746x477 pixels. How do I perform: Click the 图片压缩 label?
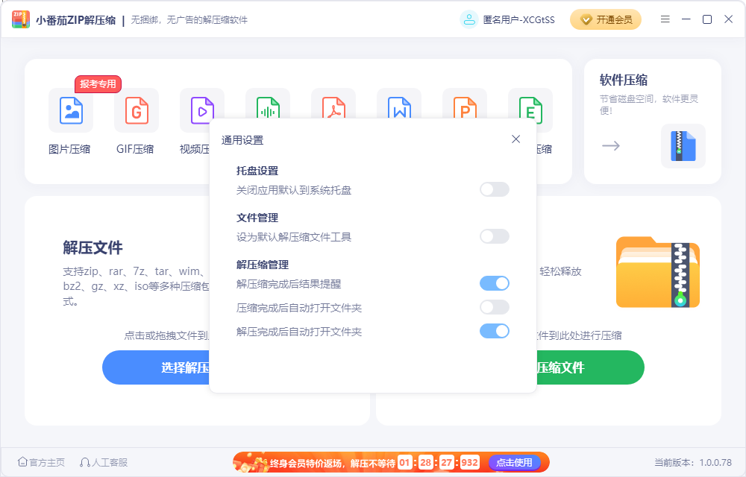pos(69,149)
